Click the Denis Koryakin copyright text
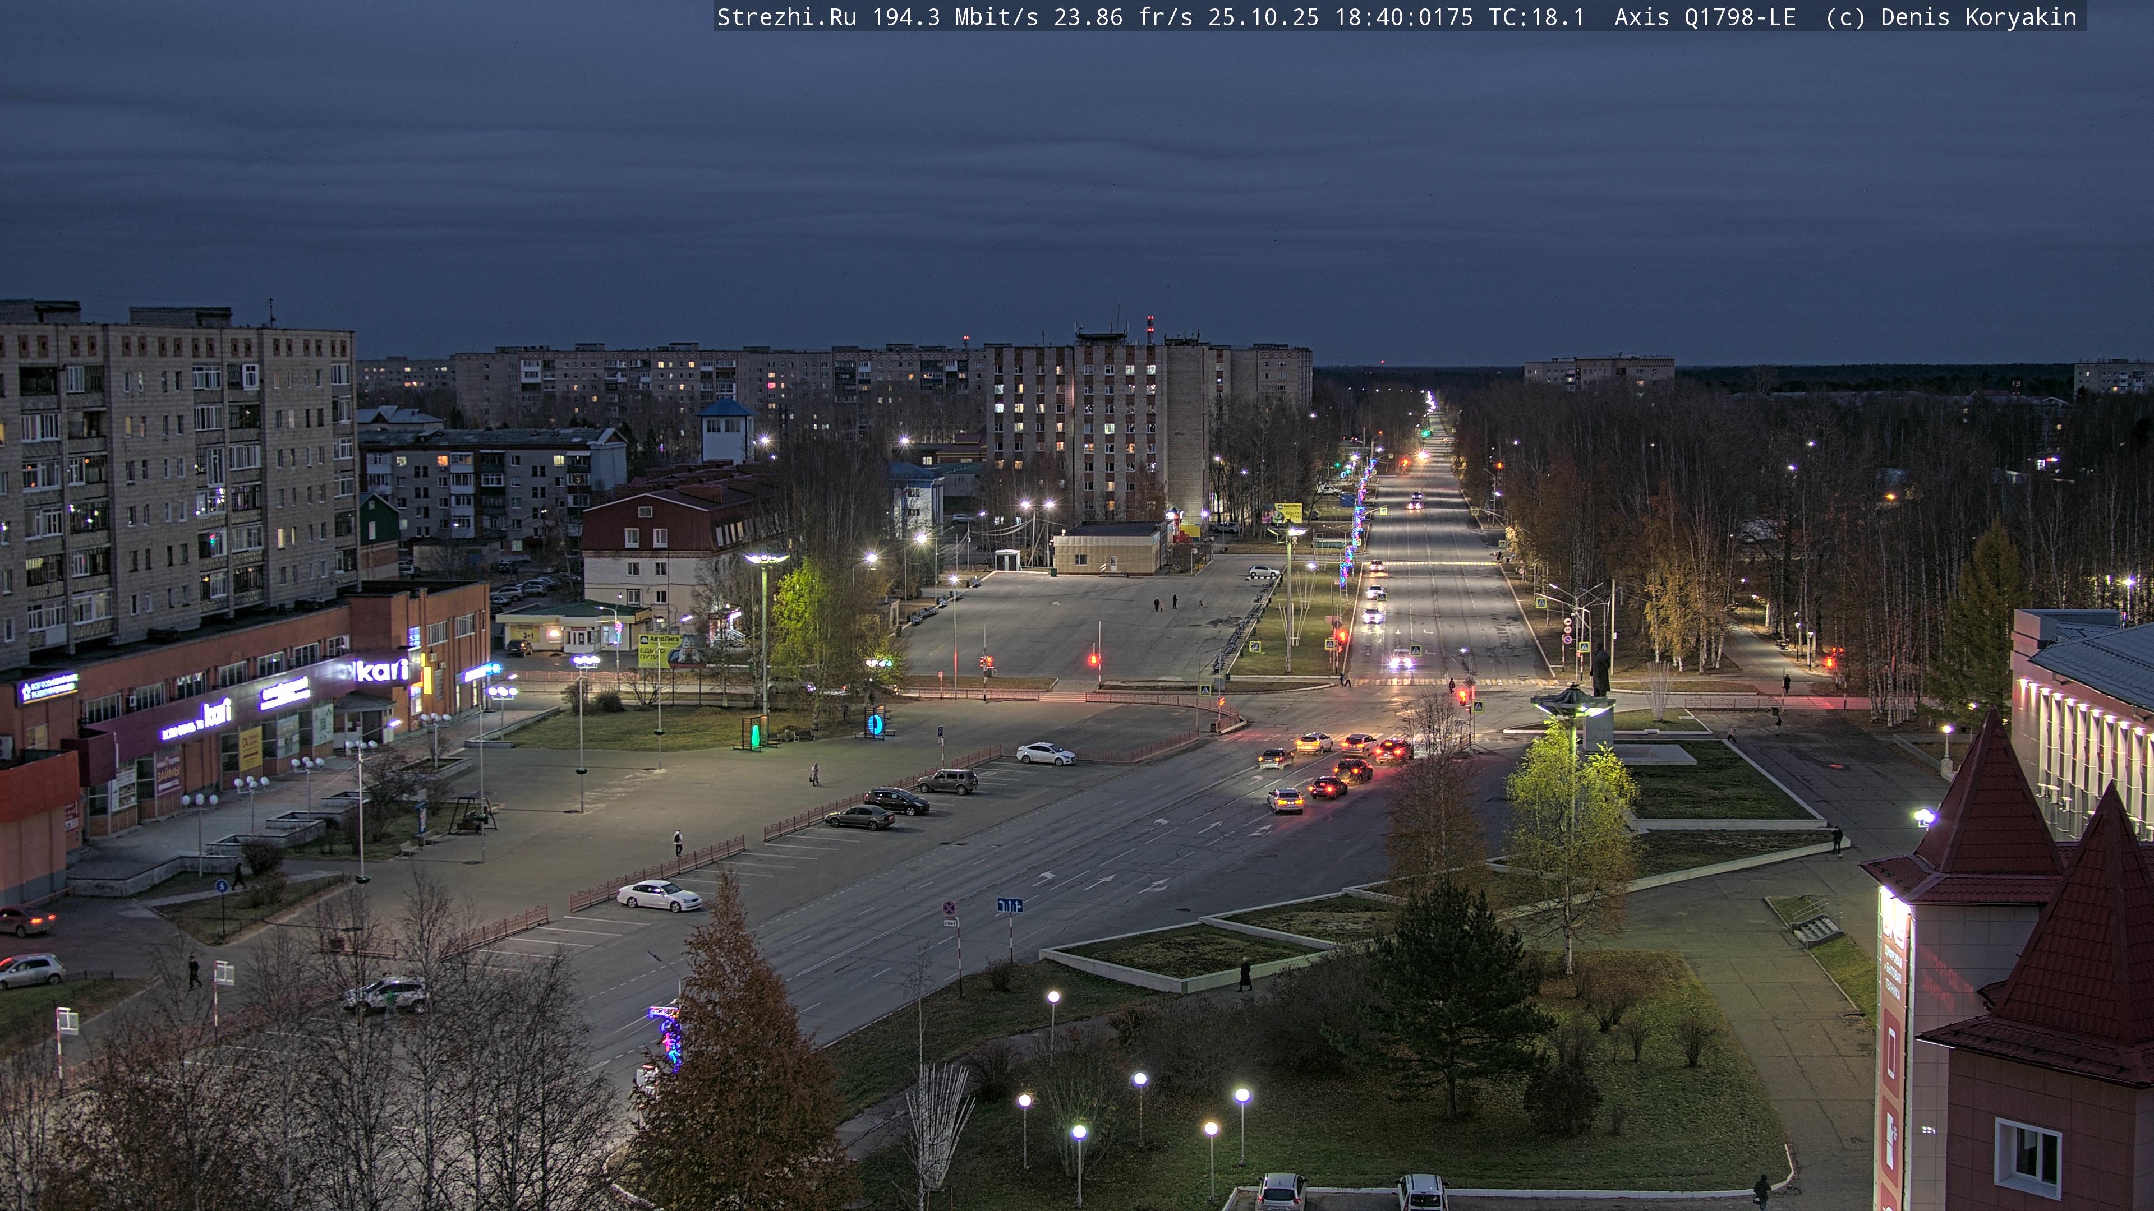The image size is (2154, 1211). (x=1978, y=17)
